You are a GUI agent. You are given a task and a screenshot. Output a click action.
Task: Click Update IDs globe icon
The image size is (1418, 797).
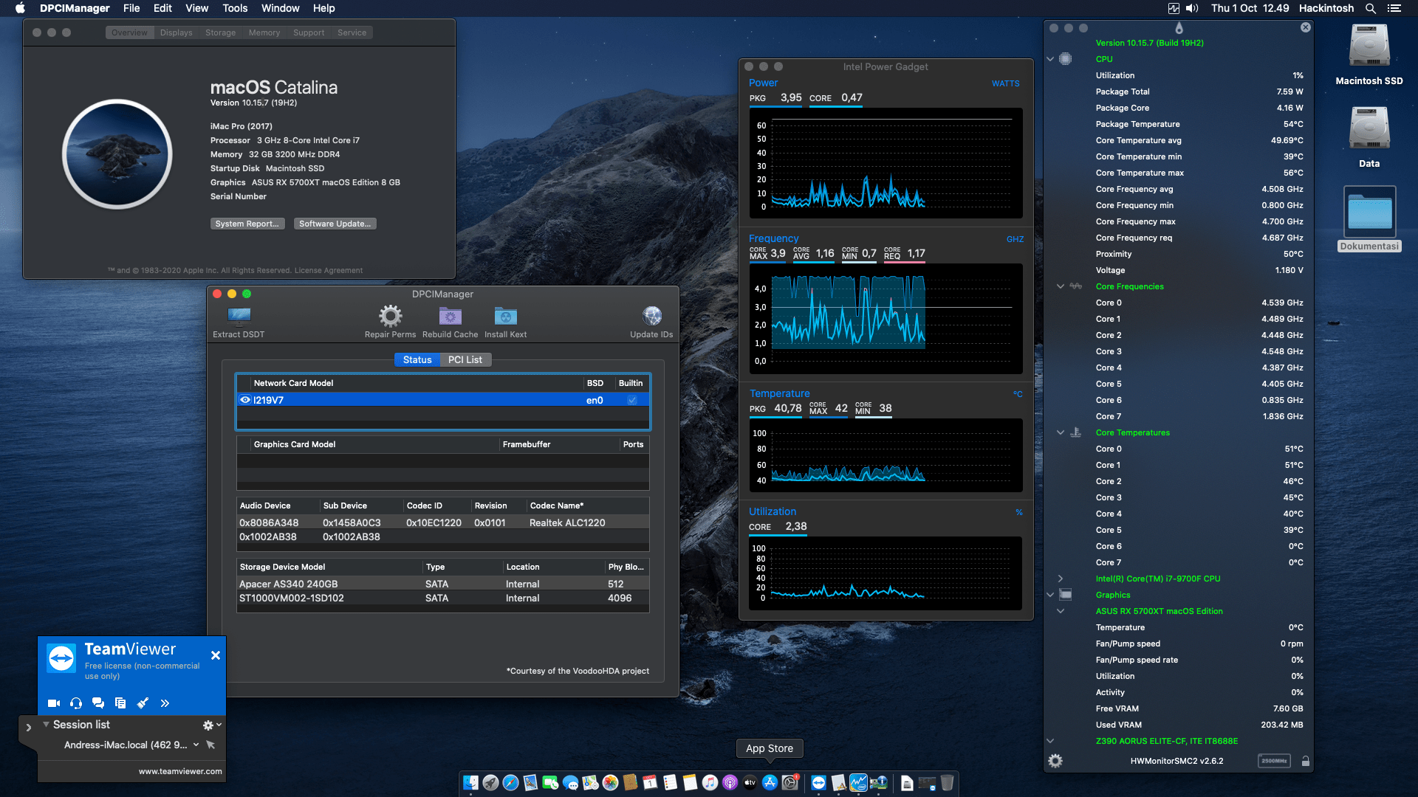click(x=651, y=317)
